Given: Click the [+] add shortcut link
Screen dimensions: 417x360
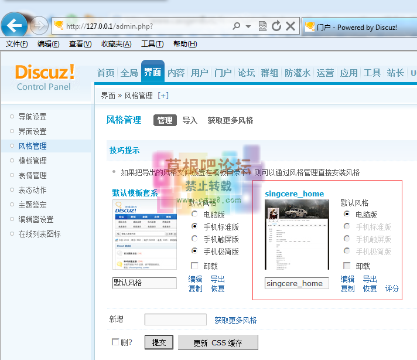Looking at the screenshot, I should [163, 96].
